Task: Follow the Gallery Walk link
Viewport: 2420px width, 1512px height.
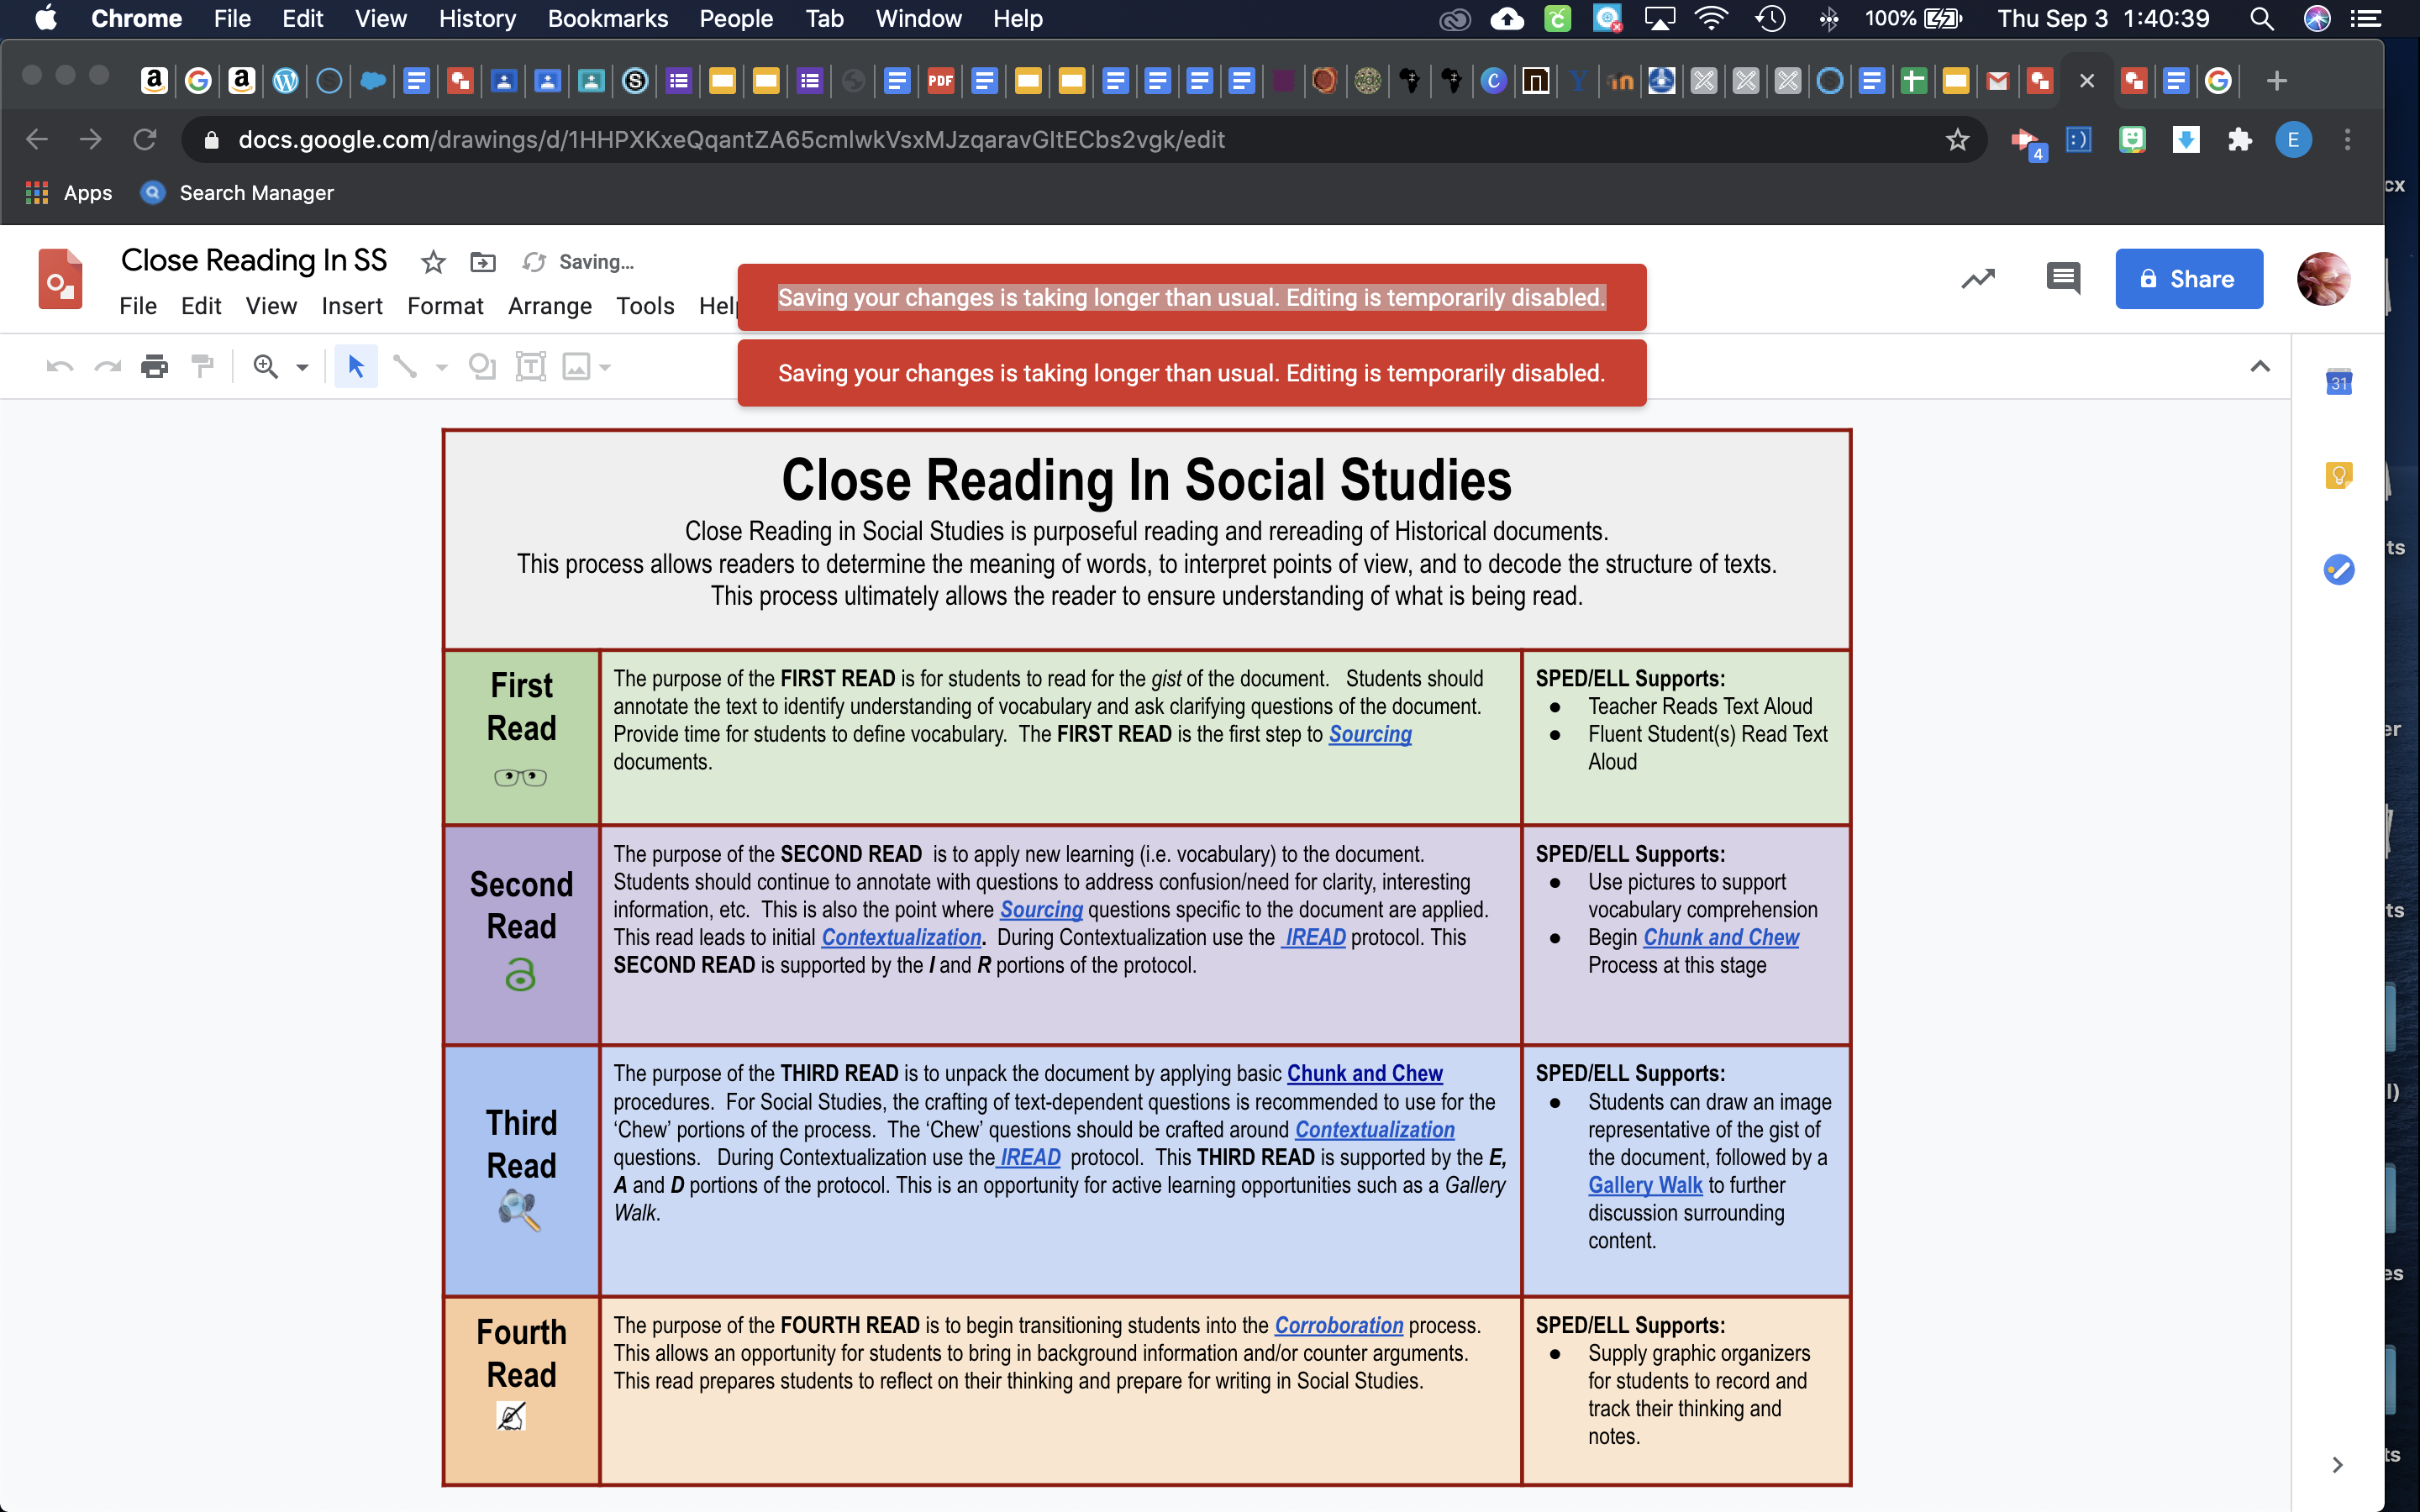Action: point(1644,1185)
